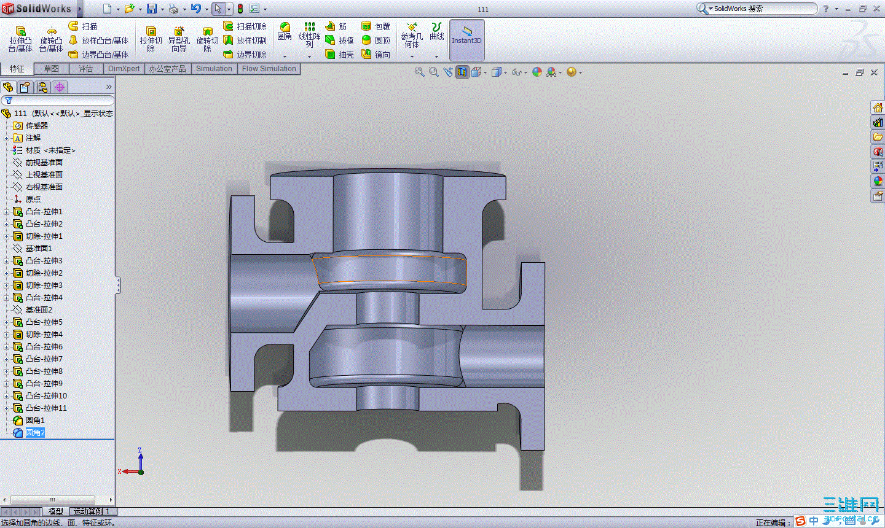This screenshot has width=885, height=528.
Task: Open the ConfigurationManager panel tab icon
Action: click(x=42, y=87)
